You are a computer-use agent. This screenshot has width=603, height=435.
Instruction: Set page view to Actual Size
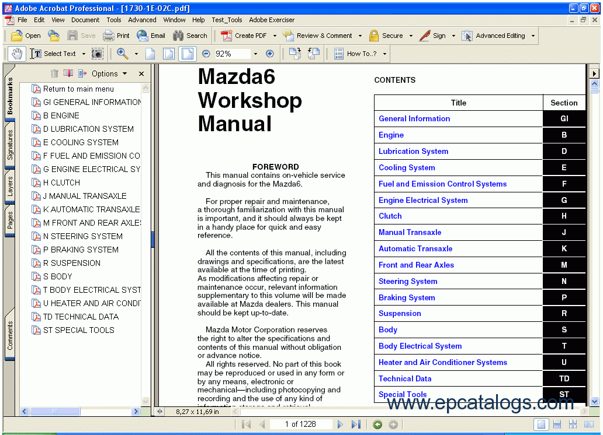(150, 54)
